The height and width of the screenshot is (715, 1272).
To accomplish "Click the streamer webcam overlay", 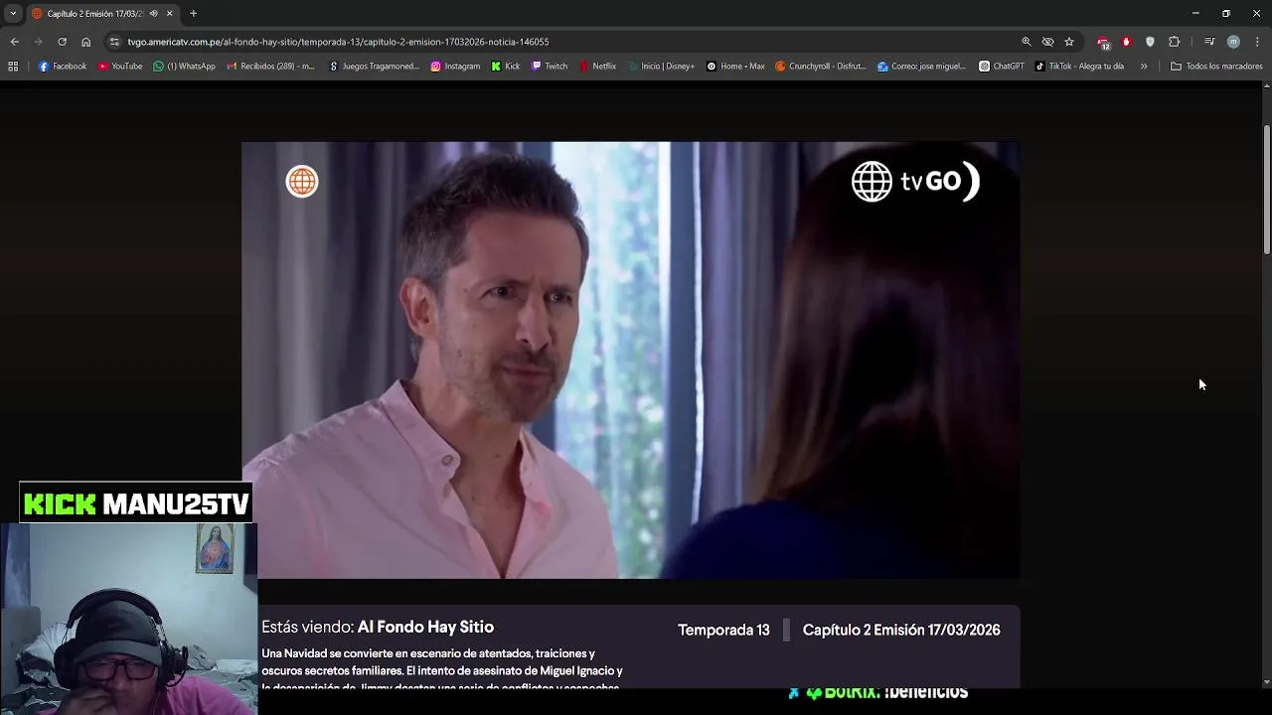I will 129,619.
